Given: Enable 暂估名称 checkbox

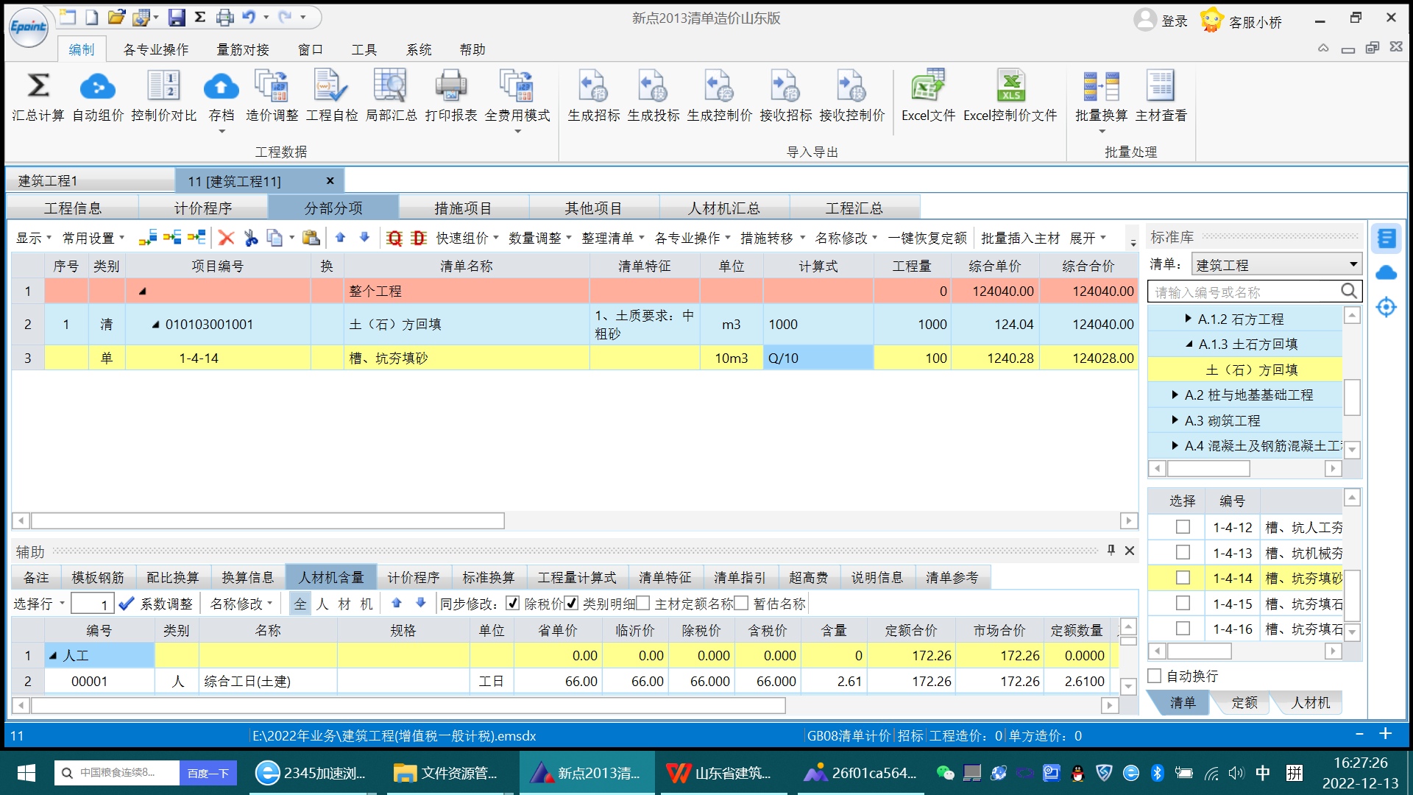Looking at the screenshot, I should [x=741, y=604].
